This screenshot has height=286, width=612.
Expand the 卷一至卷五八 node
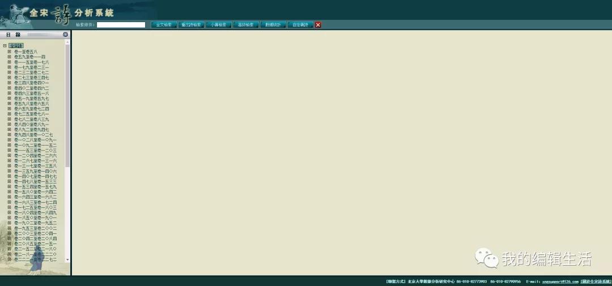pos(10,52)
